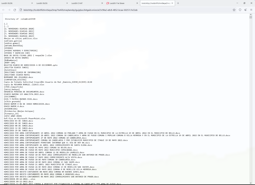
Task: Click 'BORRADOR 901 25122022.docx' line
Action: pyautogui.click(x=18, y=77)
